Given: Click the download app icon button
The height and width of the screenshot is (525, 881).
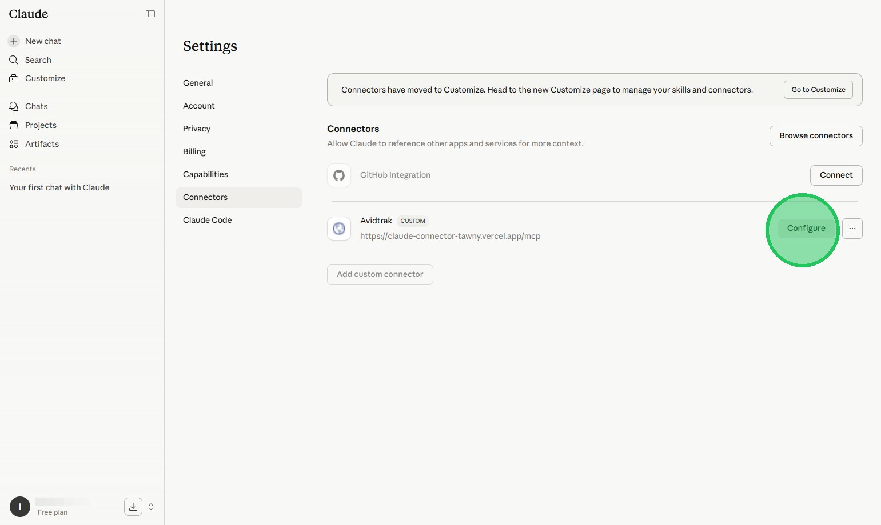Looking at the screenshot, I should (133, 507).
